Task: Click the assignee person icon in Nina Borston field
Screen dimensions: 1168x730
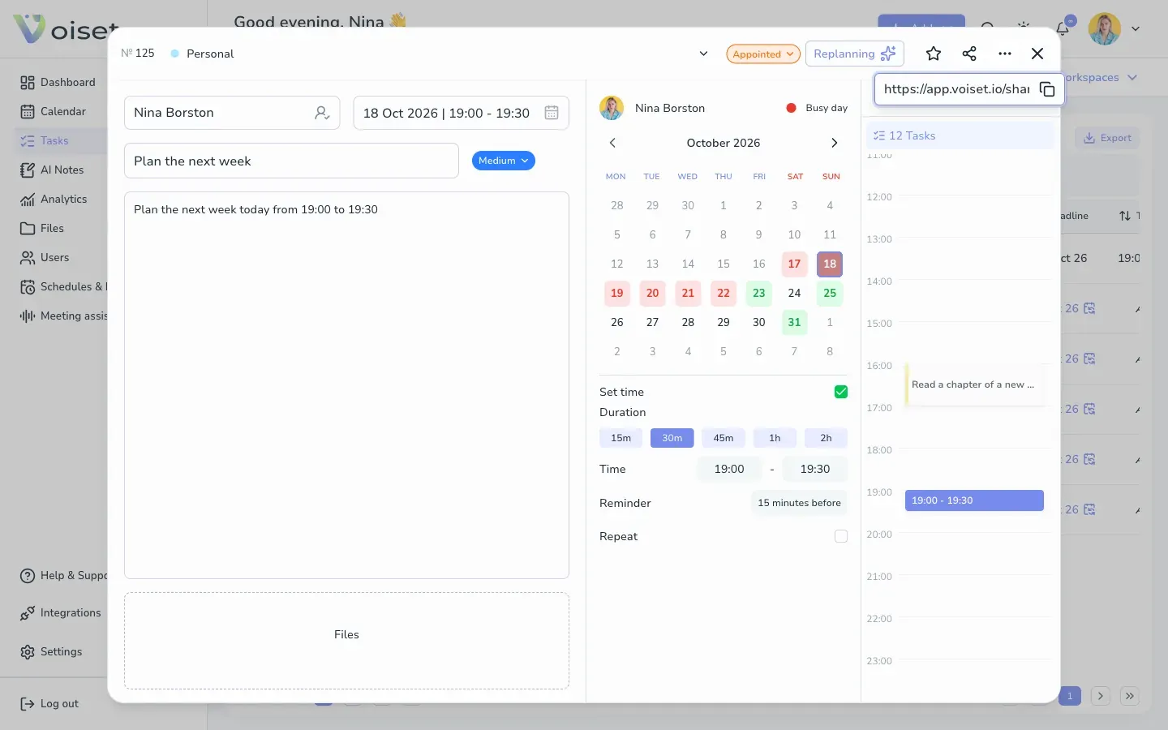Action: coord(322,113)
